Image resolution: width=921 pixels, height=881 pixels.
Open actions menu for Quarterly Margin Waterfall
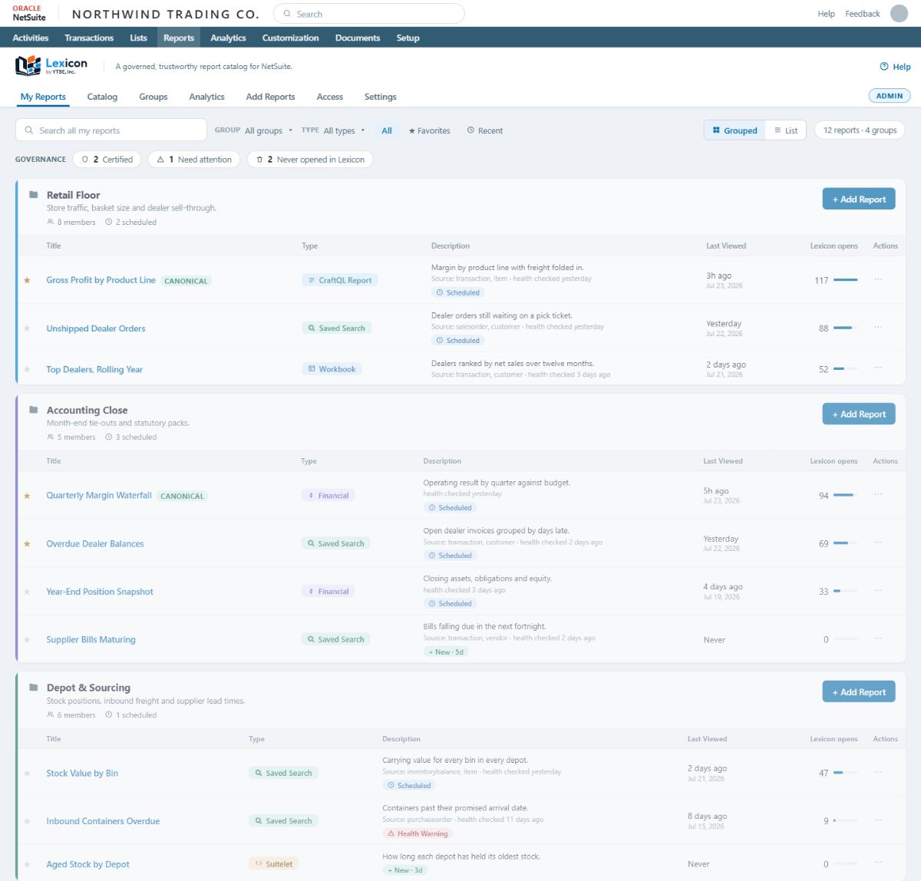click(878, 495)
